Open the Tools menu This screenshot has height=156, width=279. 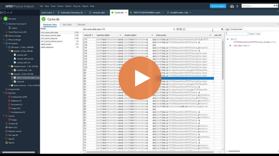[53, 6]
